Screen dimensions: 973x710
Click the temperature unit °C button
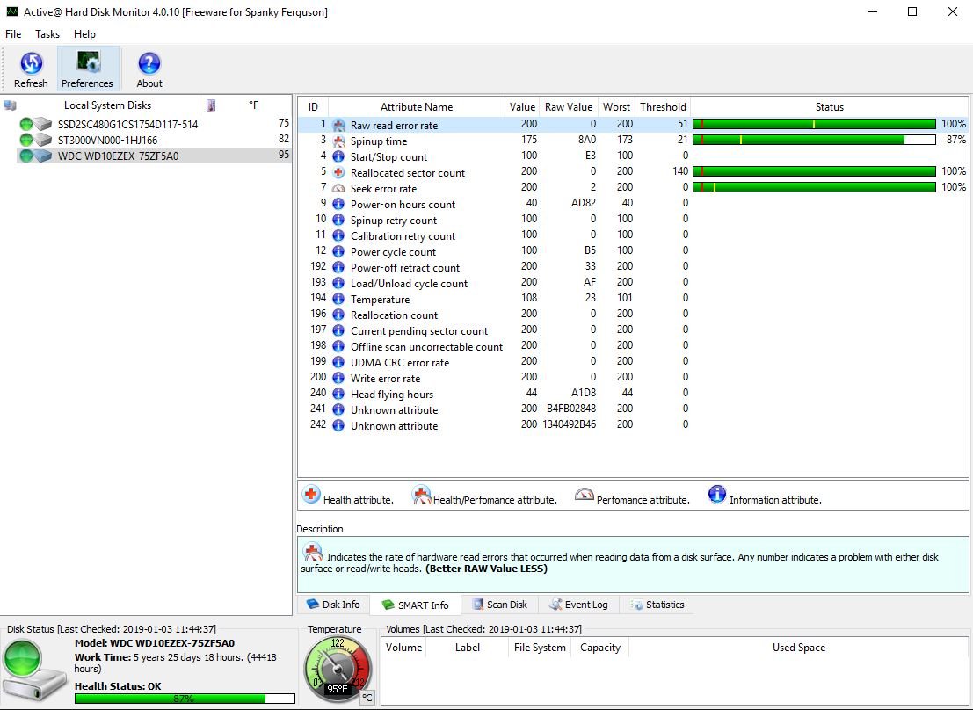pos(367,698)
